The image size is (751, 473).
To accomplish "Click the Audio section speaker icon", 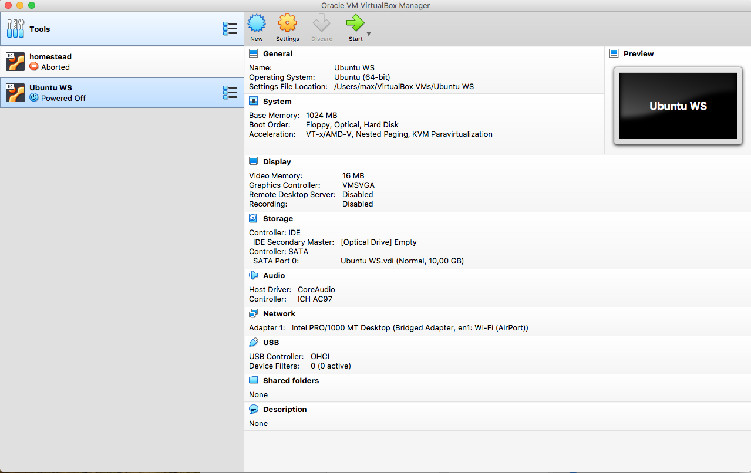I will 254,275.
